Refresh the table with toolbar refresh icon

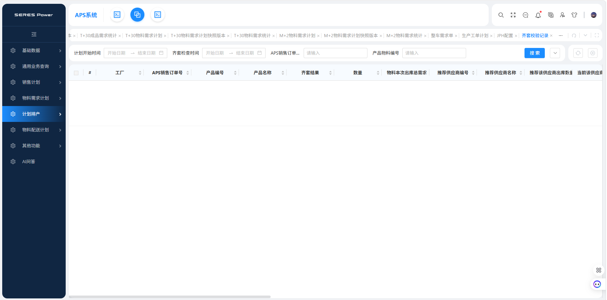578,53
